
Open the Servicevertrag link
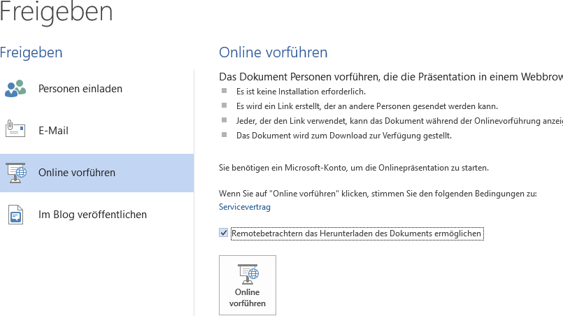pos(244,207)
